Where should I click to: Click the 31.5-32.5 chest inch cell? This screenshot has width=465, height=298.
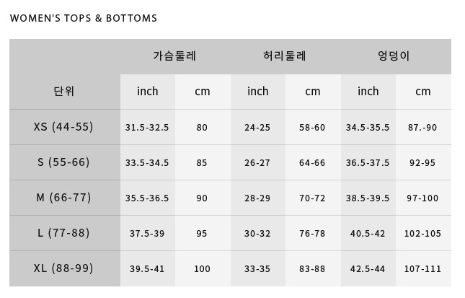(x=147, y=128)
